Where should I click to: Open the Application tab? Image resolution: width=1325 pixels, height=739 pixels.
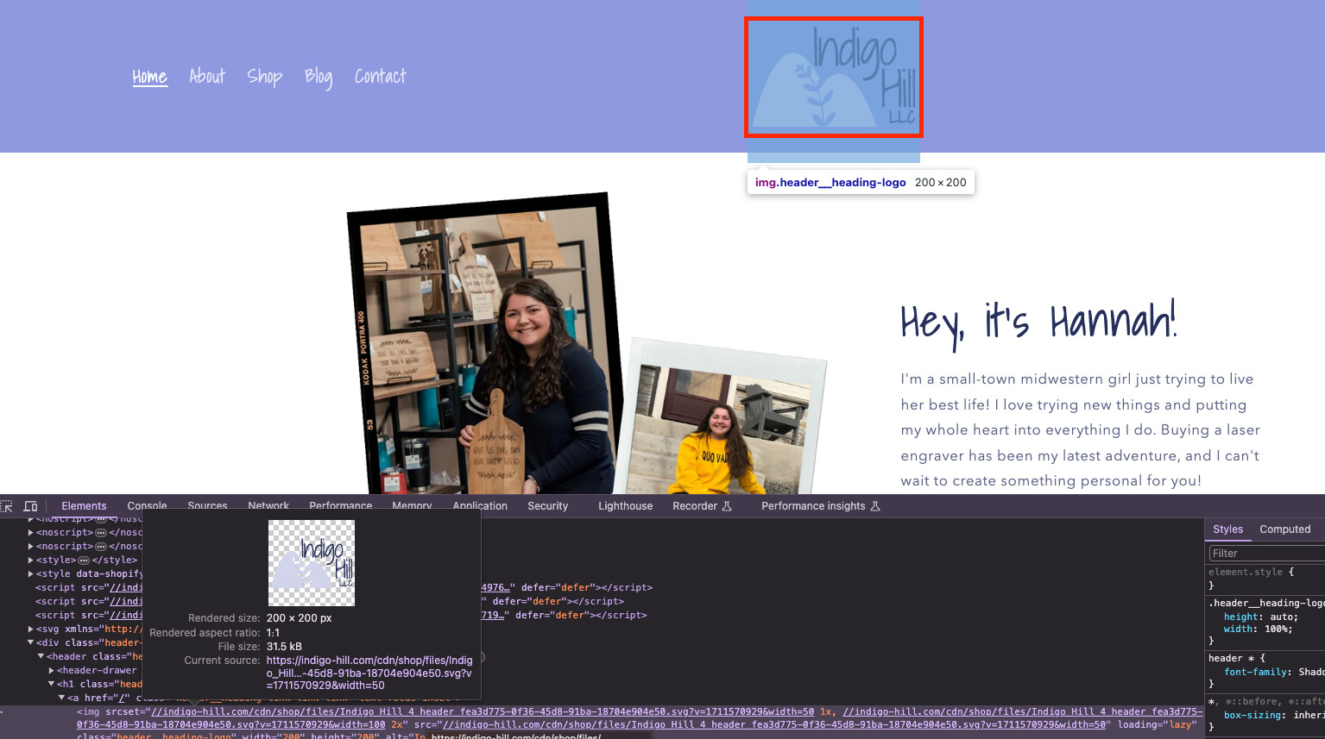pos(480,506)
